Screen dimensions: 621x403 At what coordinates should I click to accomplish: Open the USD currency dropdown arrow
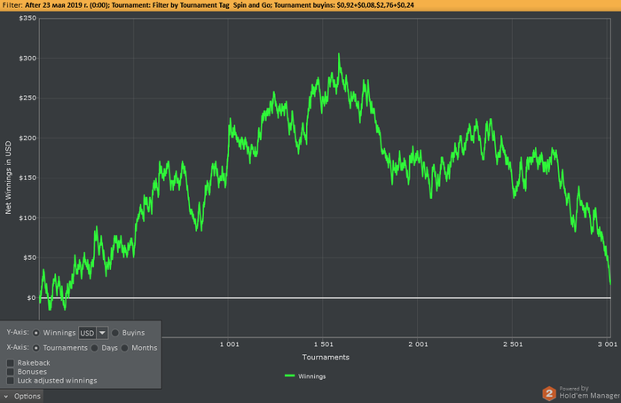click(102, 332)
